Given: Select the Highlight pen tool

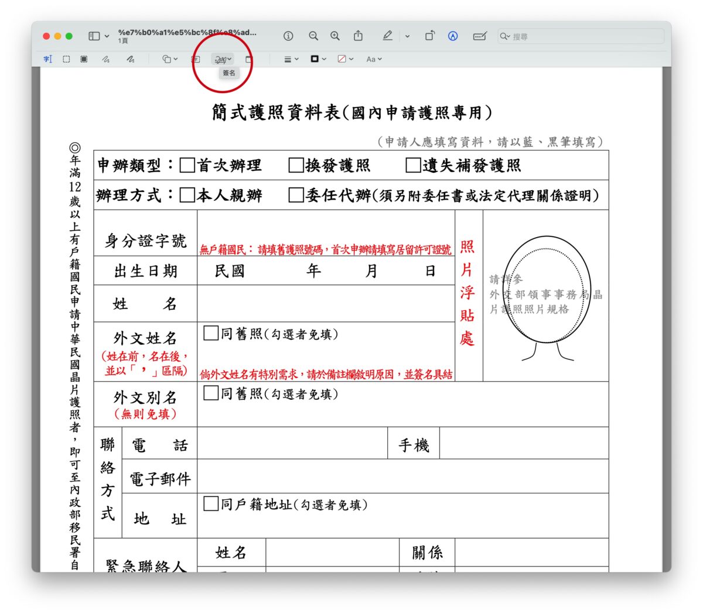Looking at the screenshot, I should pyautogui.click(x=387, y=36).
